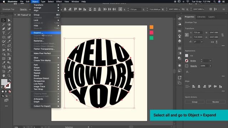Expand more Transform options ellipsis
This screenshot has height=128, width=228.
[x=223, y=46]
